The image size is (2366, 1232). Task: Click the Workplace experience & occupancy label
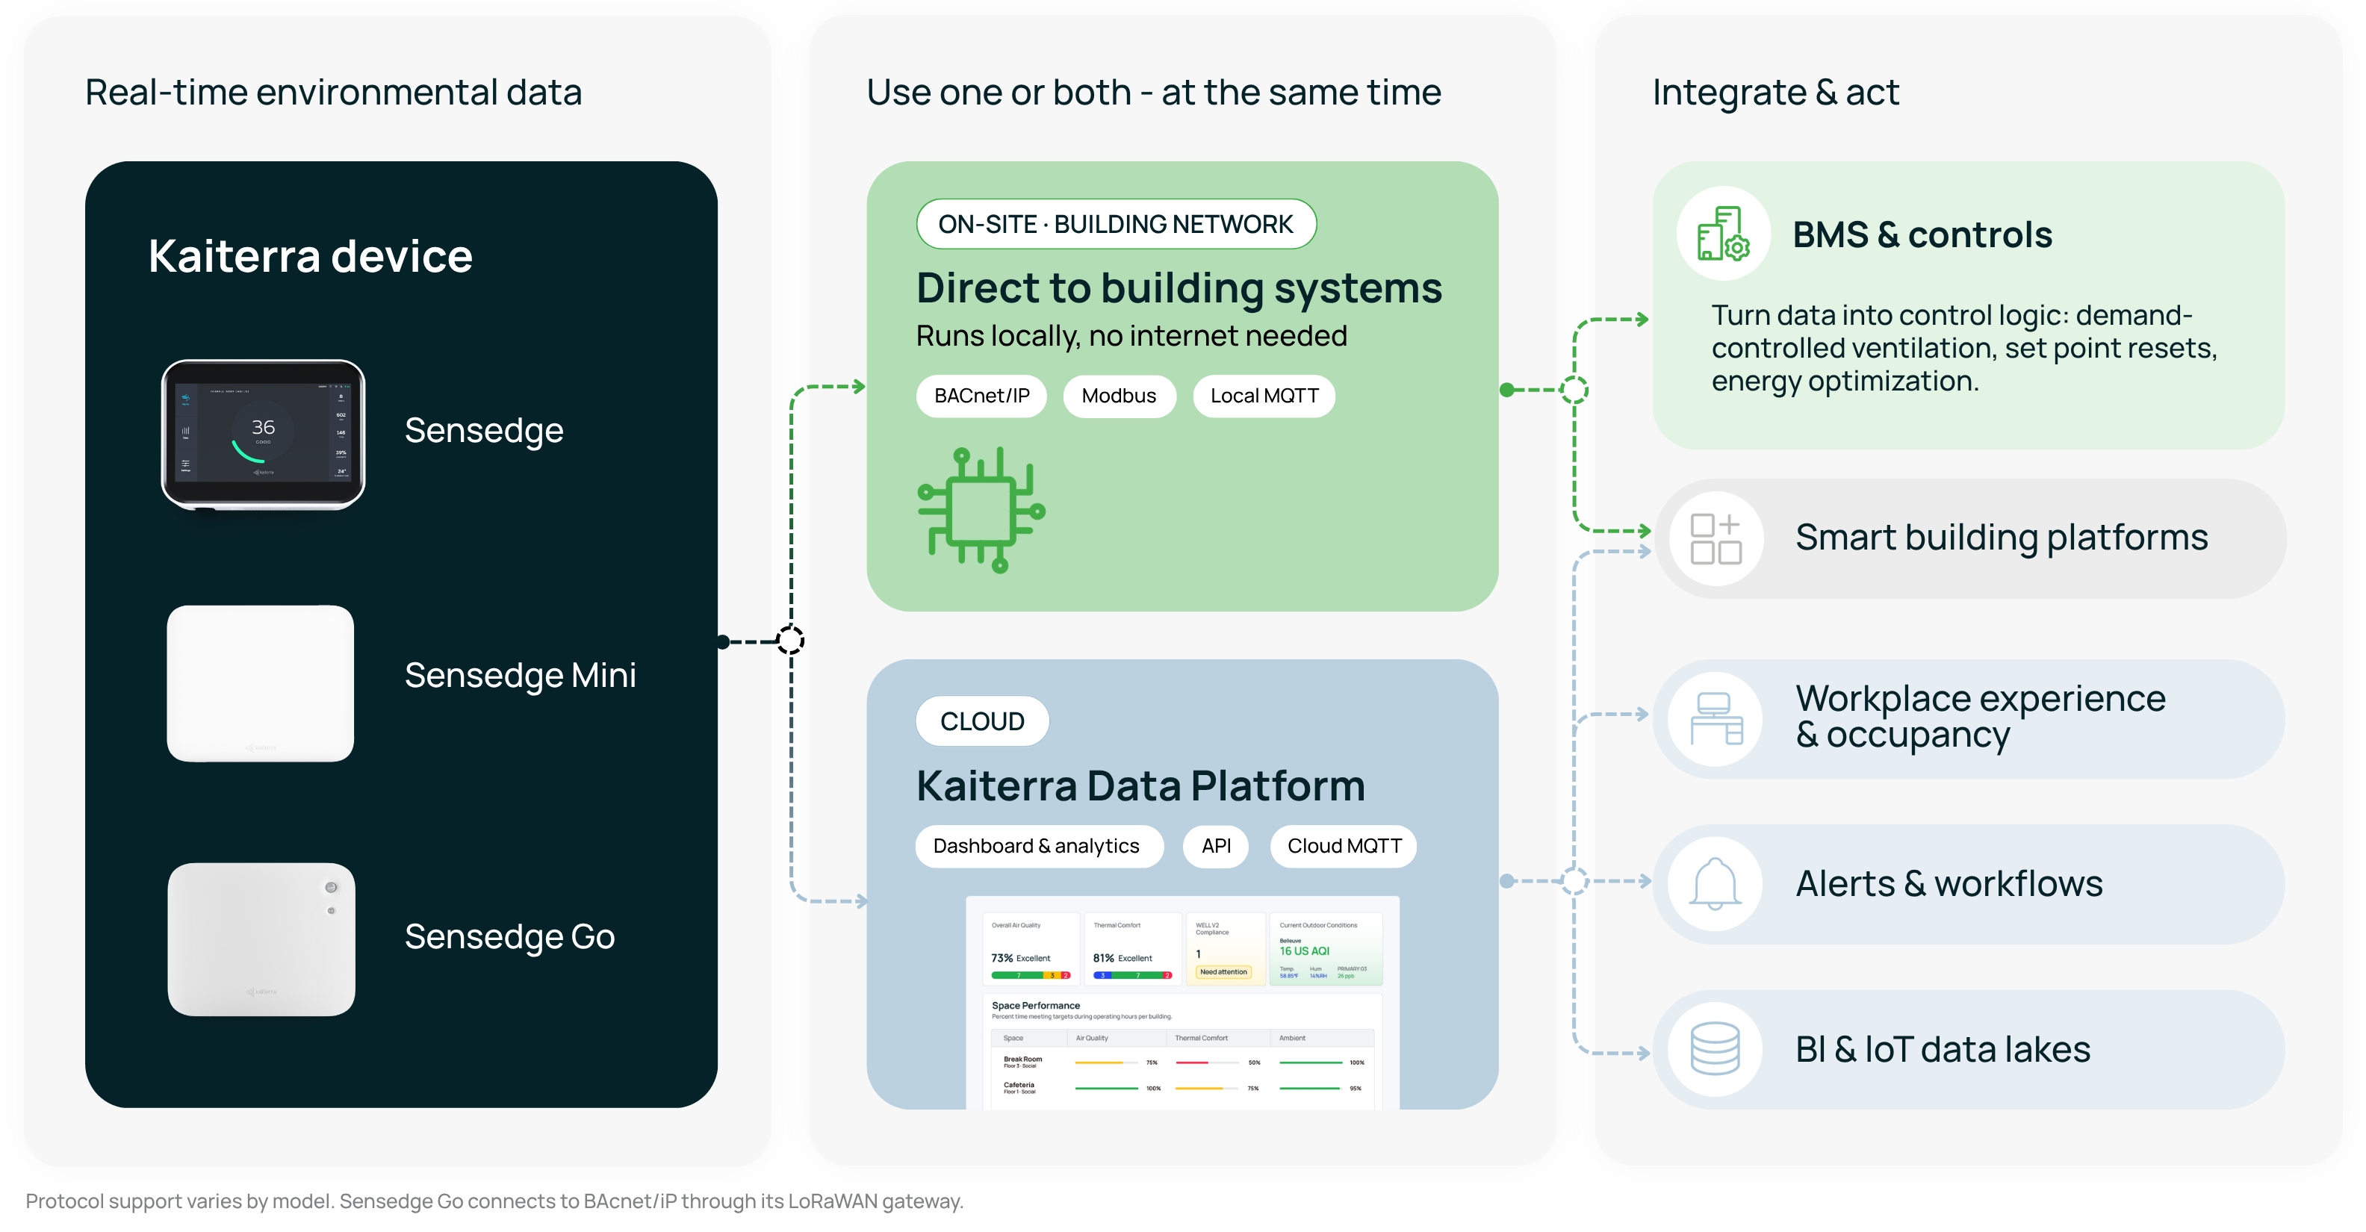1980,717
